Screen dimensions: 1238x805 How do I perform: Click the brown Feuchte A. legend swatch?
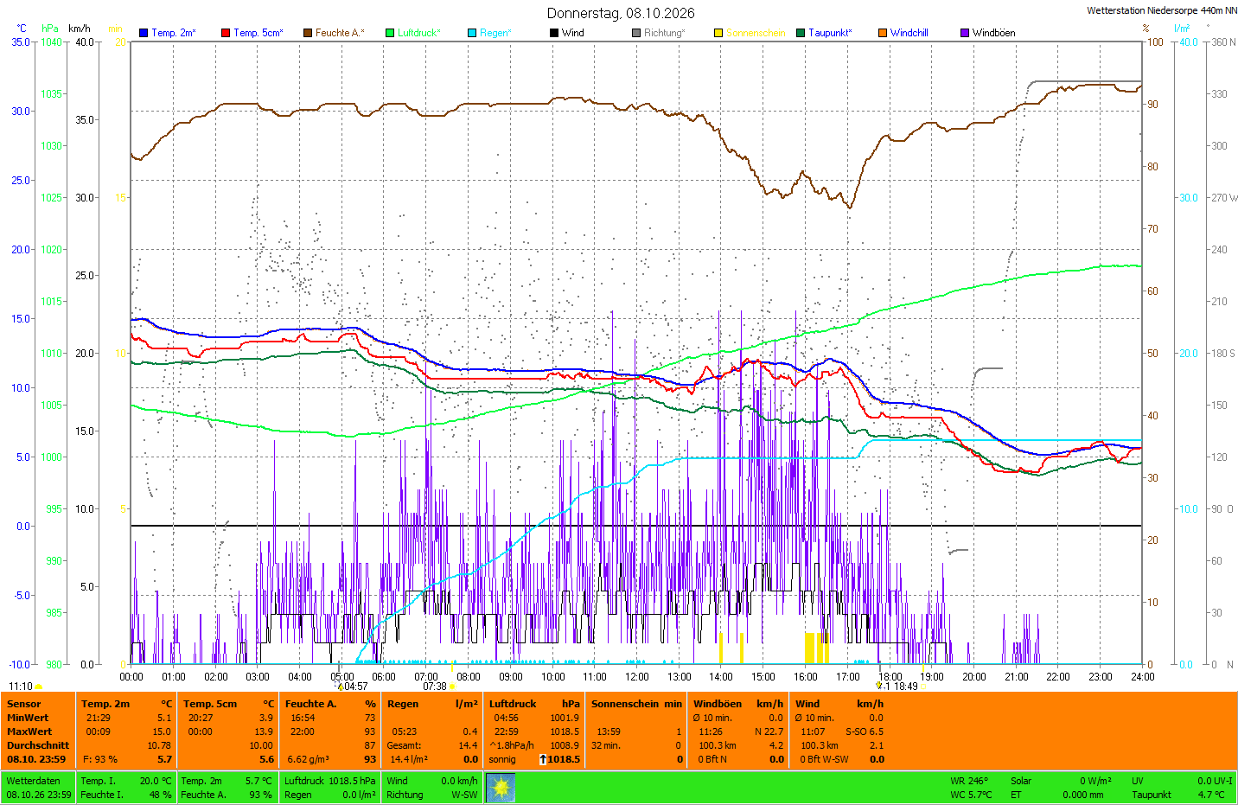point(308,33)
